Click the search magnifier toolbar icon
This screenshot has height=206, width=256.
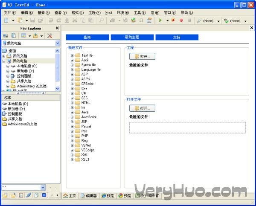point(101,20)
